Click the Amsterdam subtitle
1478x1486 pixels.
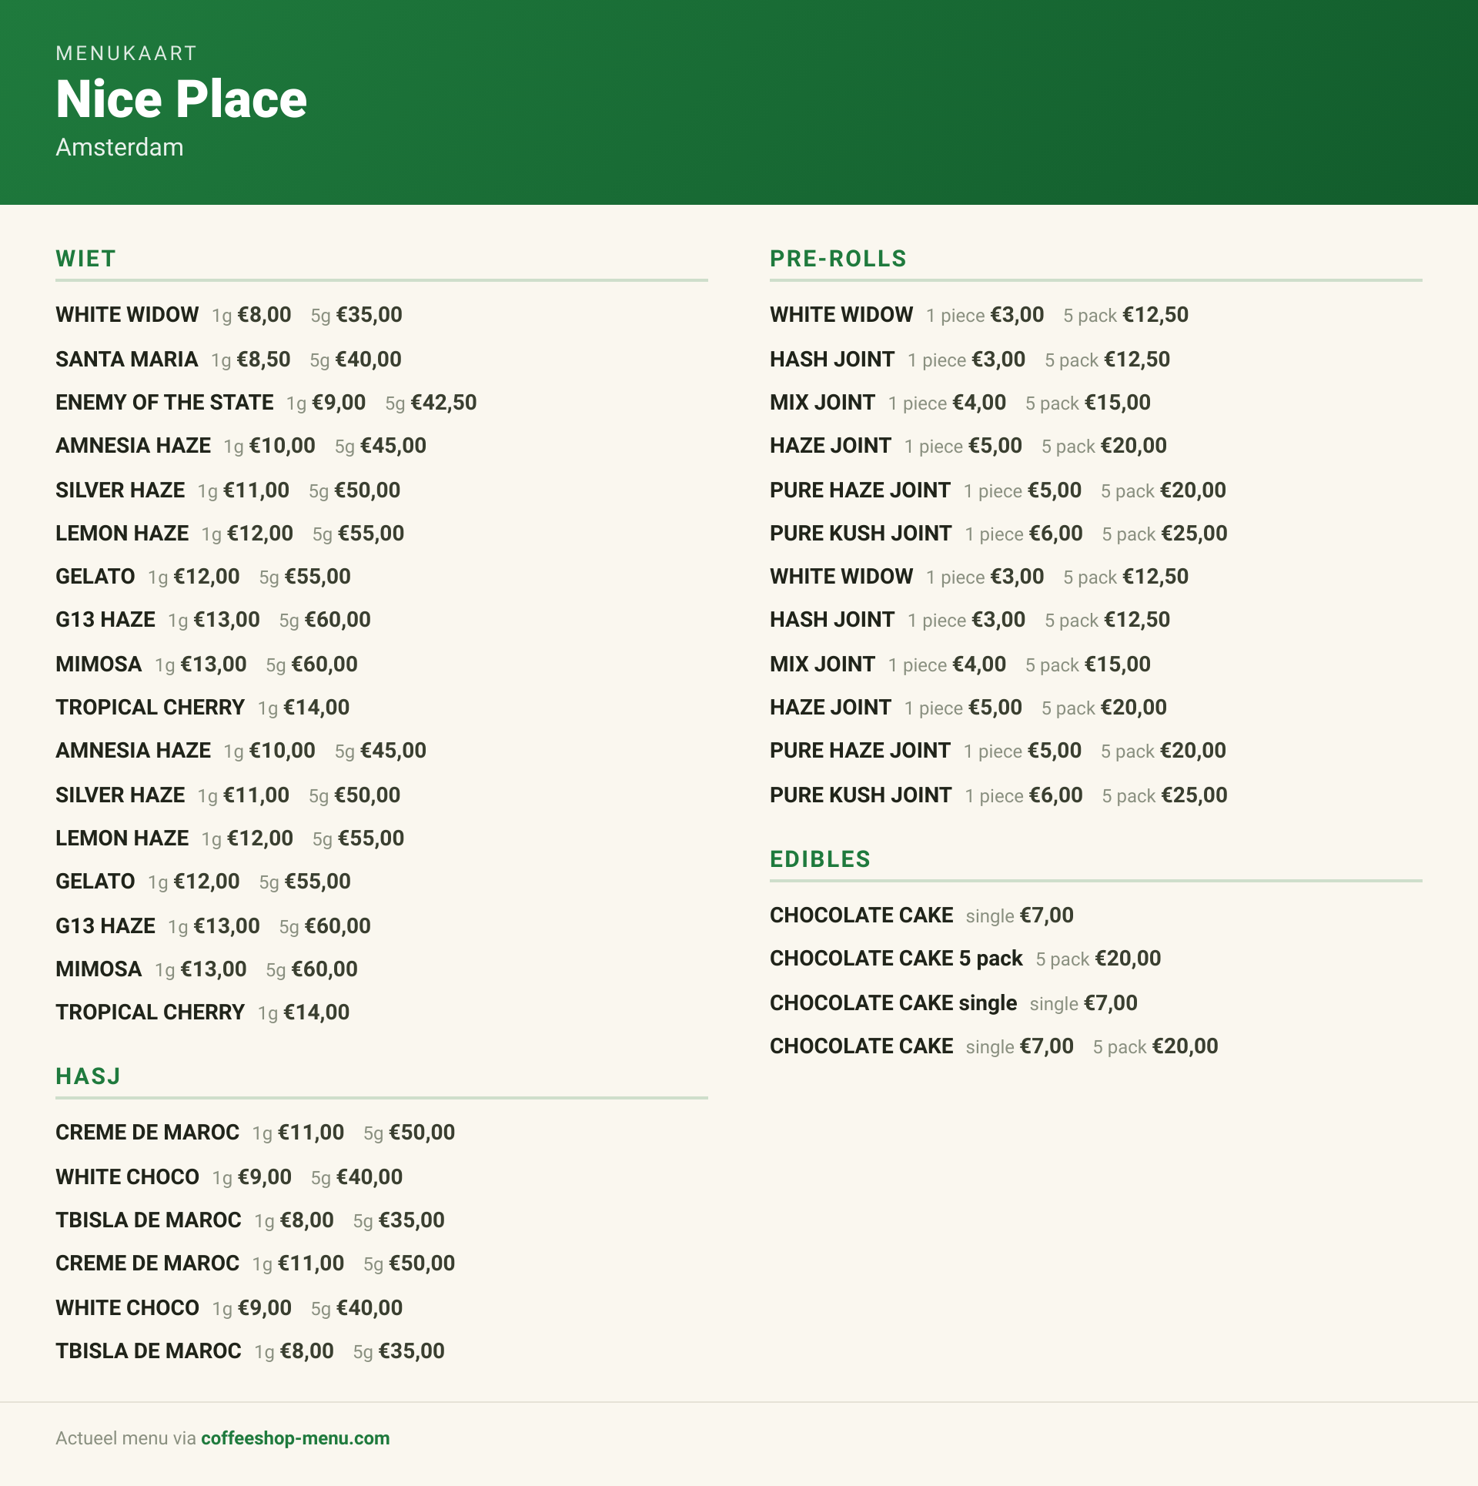point(119,147)
